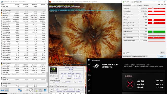The image size is (167, 94).
Task: Open GPU Clock sensor dropdown in GPU-Z
Action: click(138, 8)
